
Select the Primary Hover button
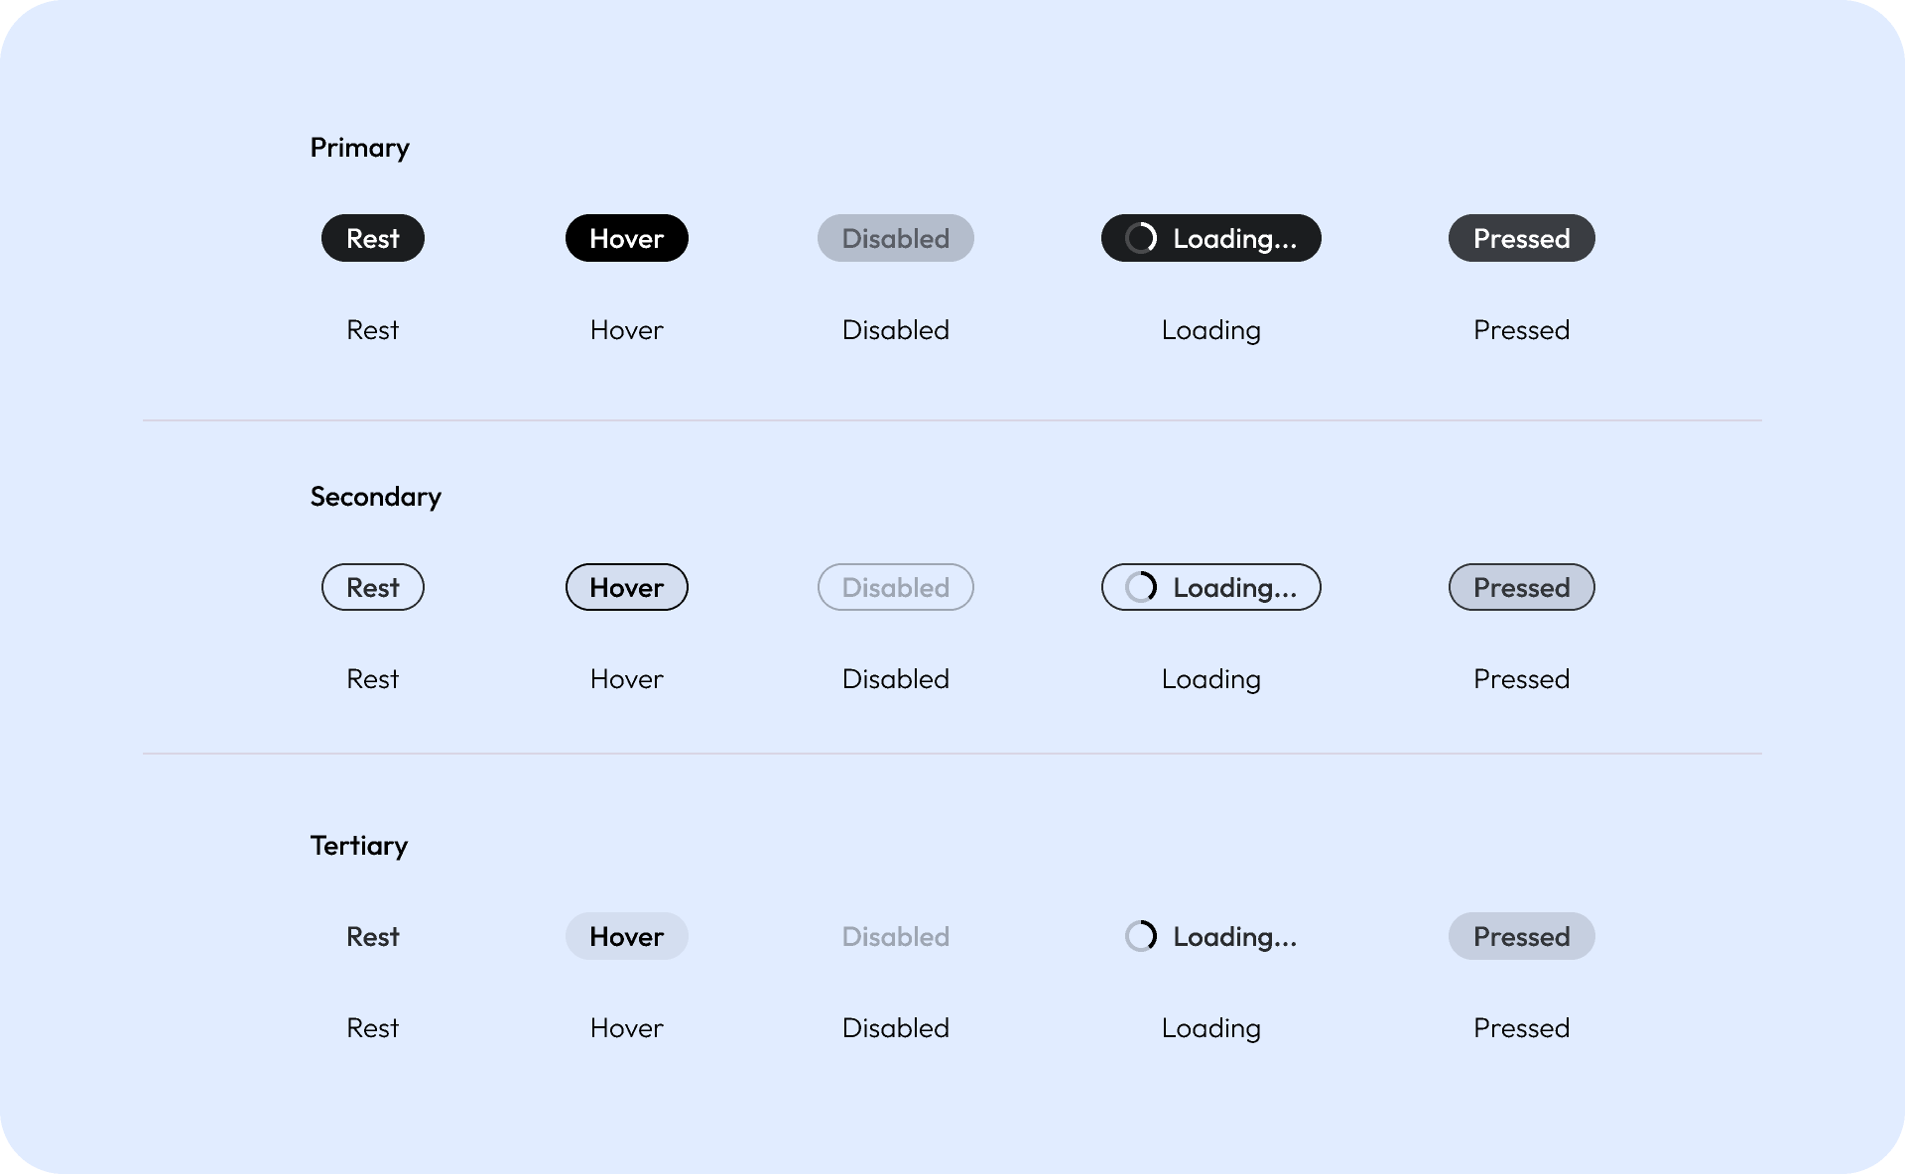(x=626, y=238)
